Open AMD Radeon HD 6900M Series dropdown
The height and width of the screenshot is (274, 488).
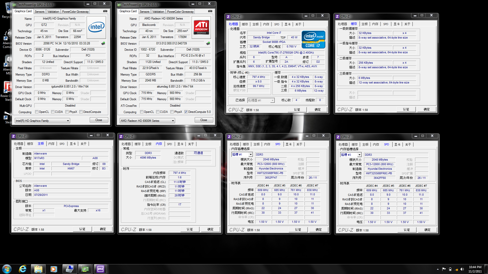pyautogui.click(x=147, y=121)
